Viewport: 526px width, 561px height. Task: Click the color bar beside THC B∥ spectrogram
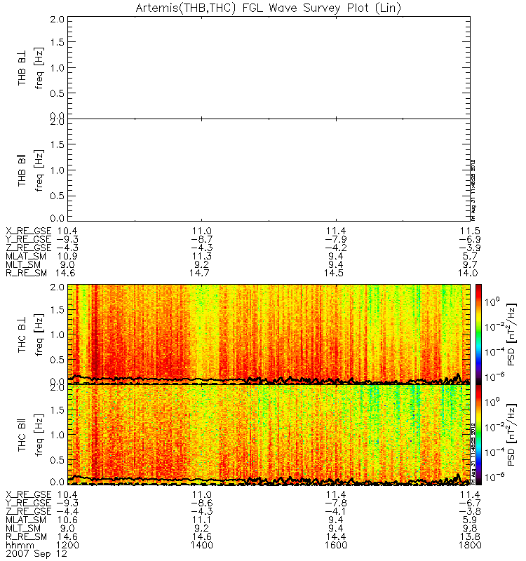click(478, 435)
